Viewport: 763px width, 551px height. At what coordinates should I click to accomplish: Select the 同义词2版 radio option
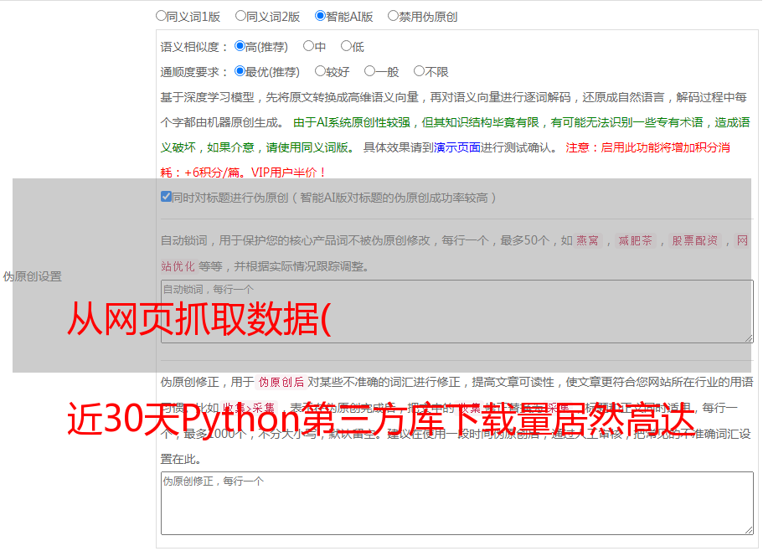click(240, 16)
